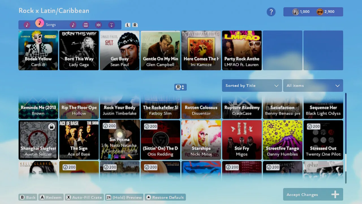362x204 pixels.
Task: Open the Sorted by Title dropdown
Action: pyautogui.click(x=252, y=86)
